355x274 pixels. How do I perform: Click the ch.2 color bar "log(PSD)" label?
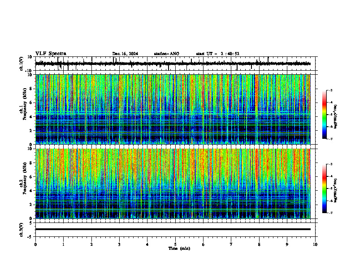[336, 190]
